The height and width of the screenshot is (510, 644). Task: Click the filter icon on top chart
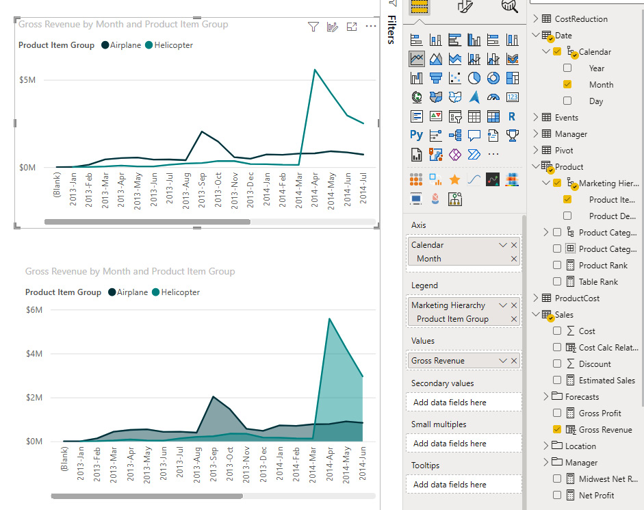[313, 27]
